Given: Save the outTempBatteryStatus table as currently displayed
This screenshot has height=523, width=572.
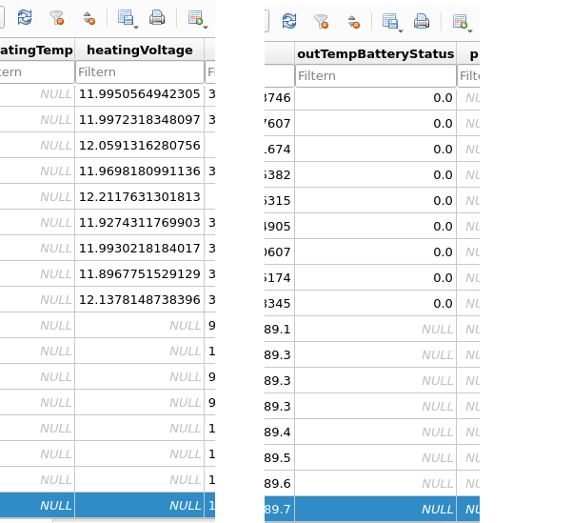Looking at the screenshot, I should click(389, 21).
